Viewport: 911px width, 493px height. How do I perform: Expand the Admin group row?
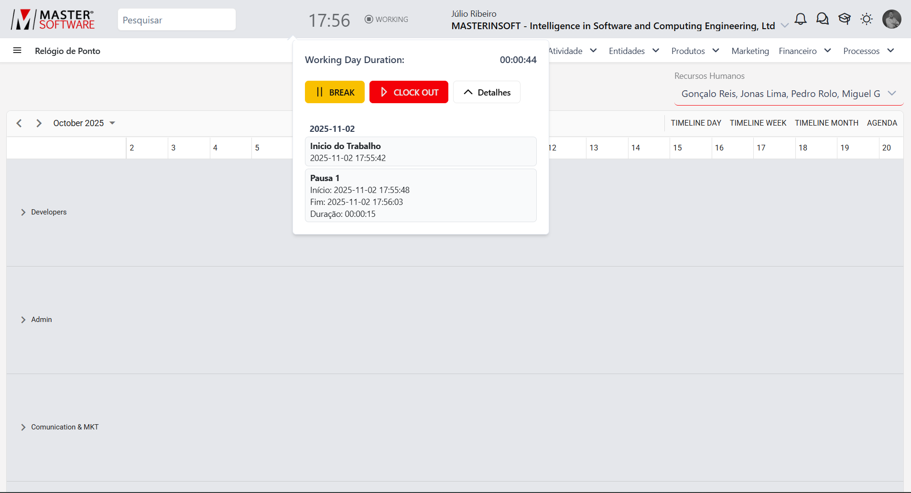point(23,320)
